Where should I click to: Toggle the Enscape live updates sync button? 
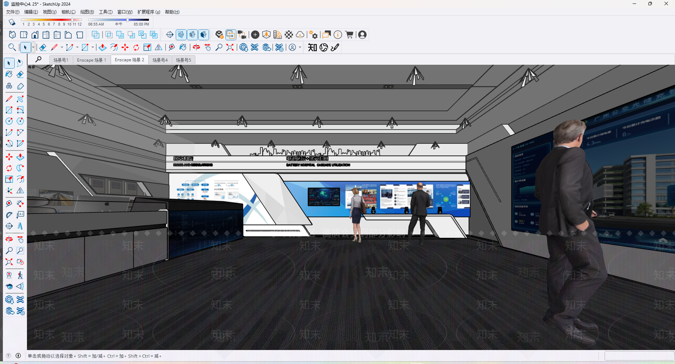tap(230, 35)
